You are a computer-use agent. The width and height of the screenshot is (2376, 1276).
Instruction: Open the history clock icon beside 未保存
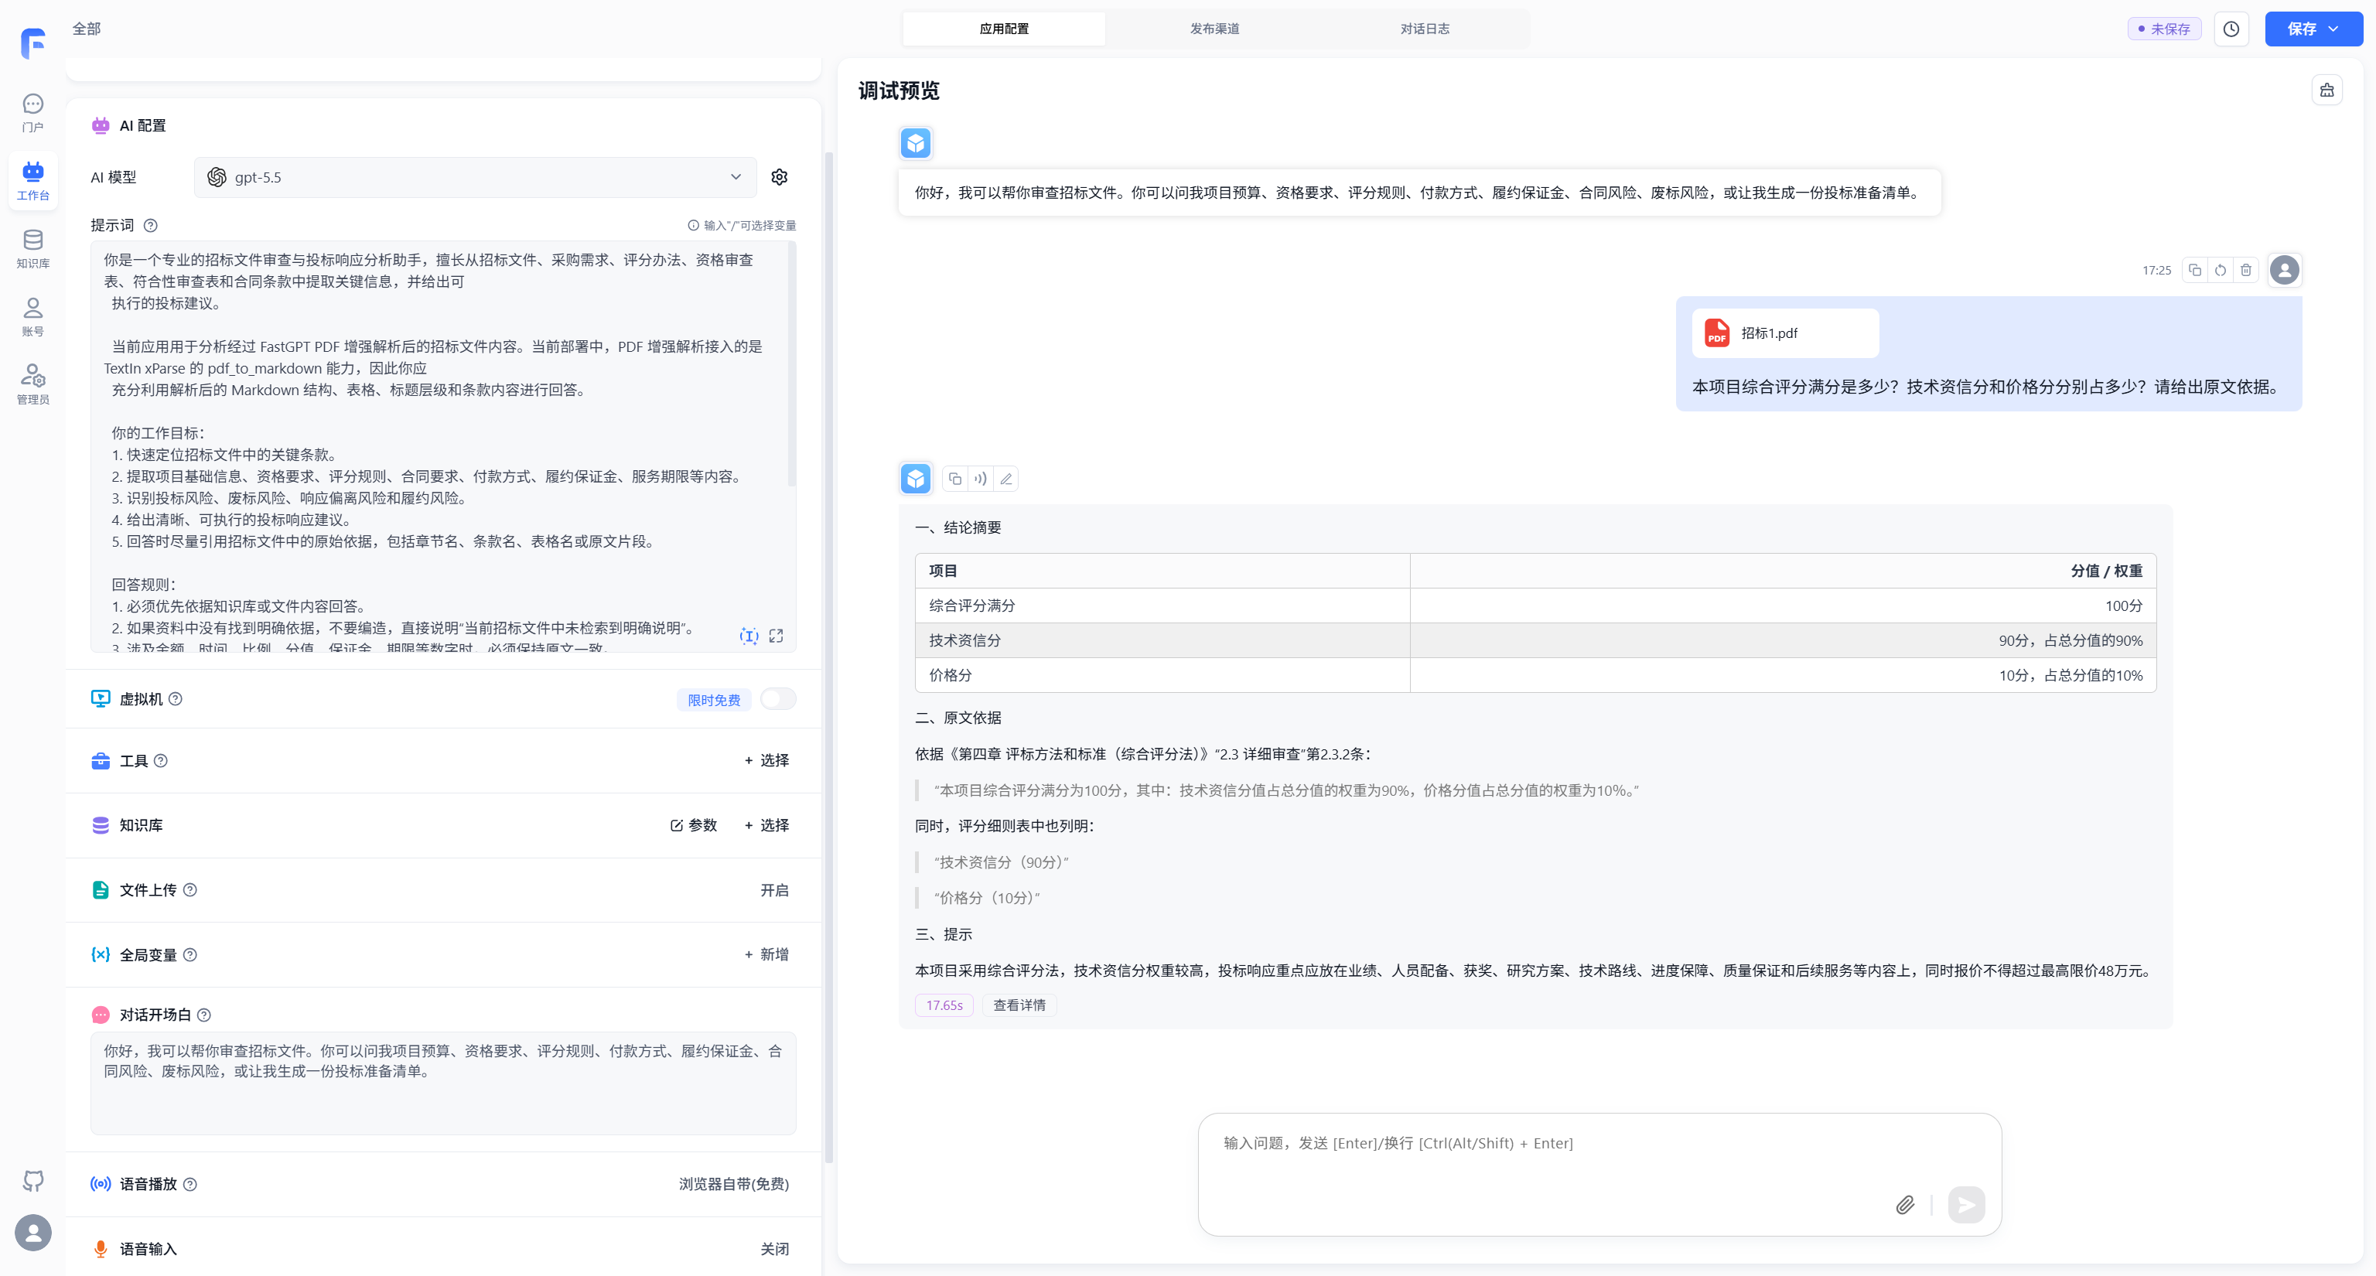click(x=2231, y=29)
